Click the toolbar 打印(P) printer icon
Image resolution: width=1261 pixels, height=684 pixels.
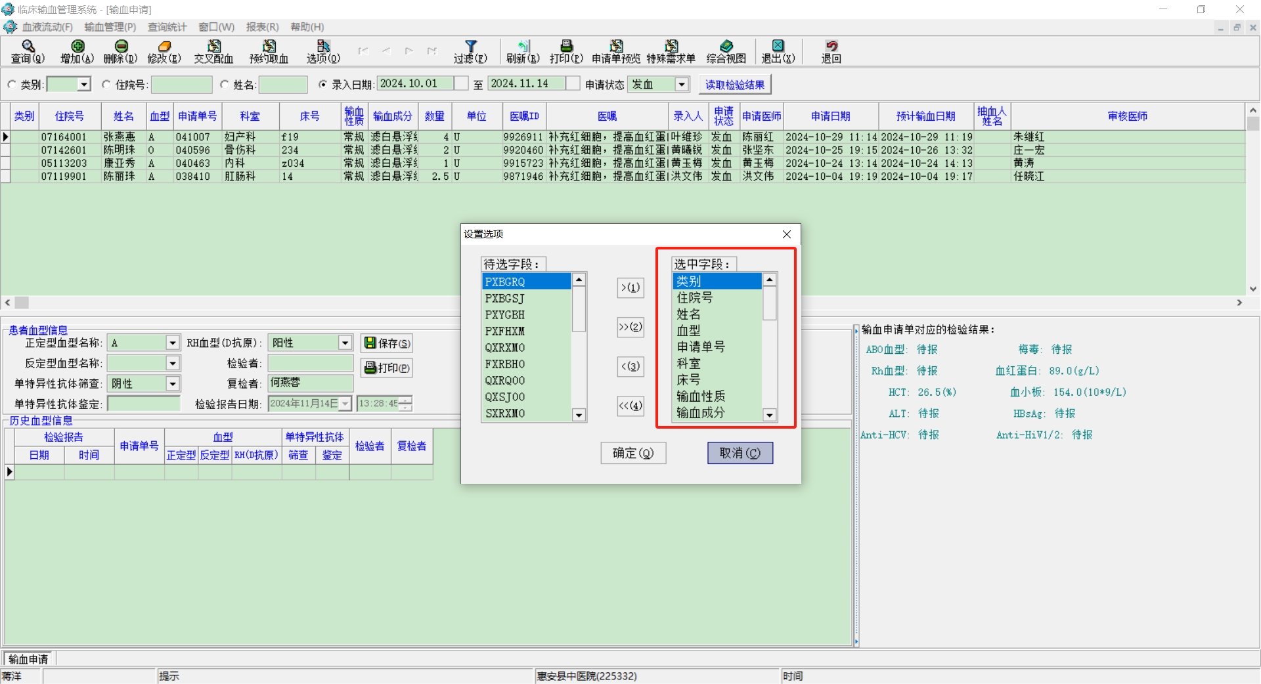(566, 51)
